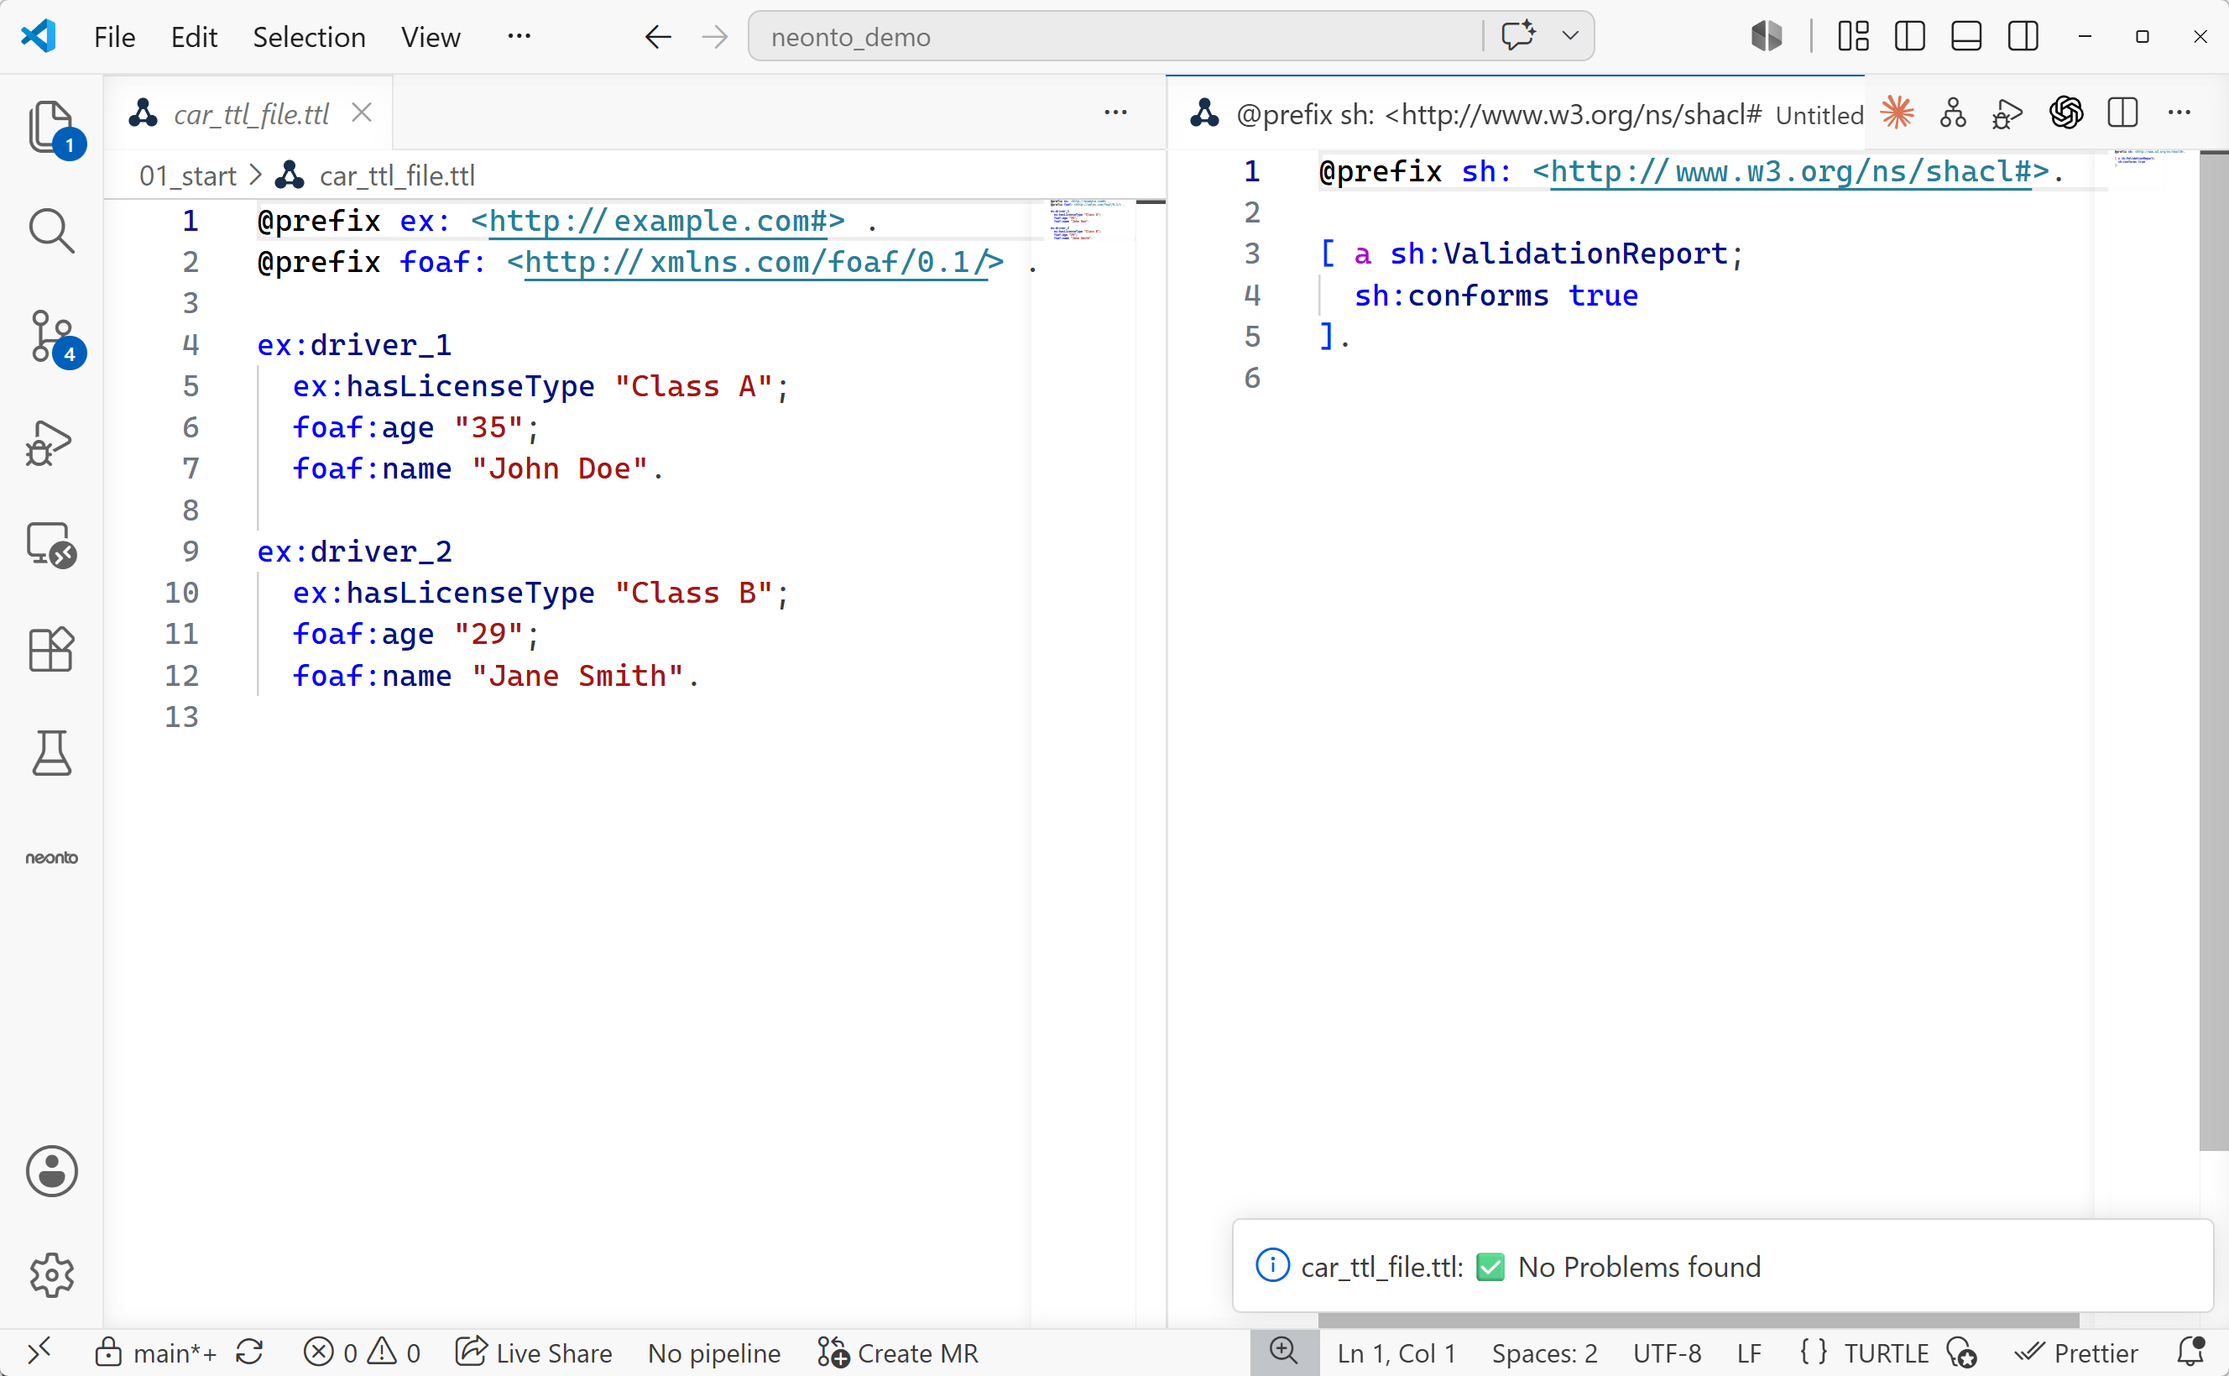Open the chat dropdown arrow in title bar

tap(1569, 36)
